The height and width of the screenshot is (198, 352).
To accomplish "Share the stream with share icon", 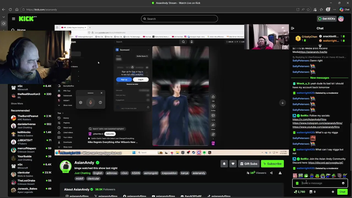I will click(x=271, y=173).
